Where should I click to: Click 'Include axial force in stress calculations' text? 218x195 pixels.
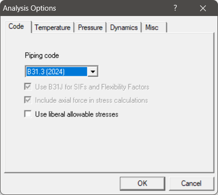pyautogui.click(x=92, y=100)
